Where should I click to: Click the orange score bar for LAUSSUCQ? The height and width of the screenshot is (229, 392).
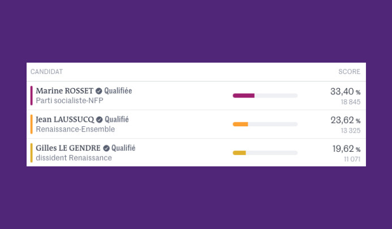[240, 124]
